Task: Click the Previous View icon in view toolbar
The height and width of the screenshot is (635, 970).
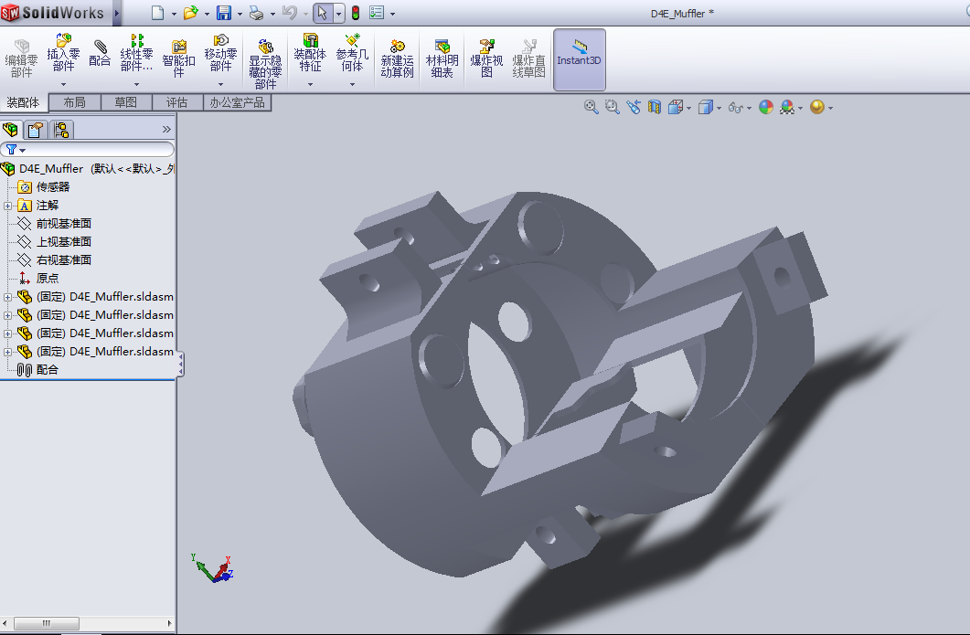Action: coord(634,107)
